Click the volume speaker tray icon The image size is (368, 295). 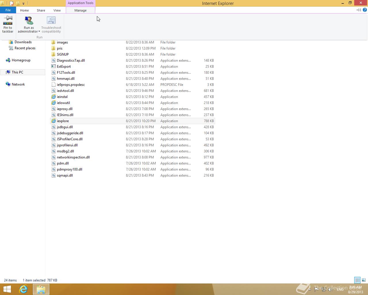pyautogui.click(x=331, y=290)
